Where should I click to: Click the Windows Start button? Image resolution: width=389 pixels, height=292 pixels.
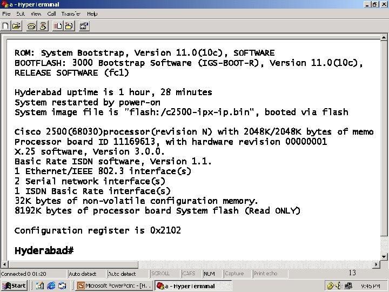pos(15,286)
